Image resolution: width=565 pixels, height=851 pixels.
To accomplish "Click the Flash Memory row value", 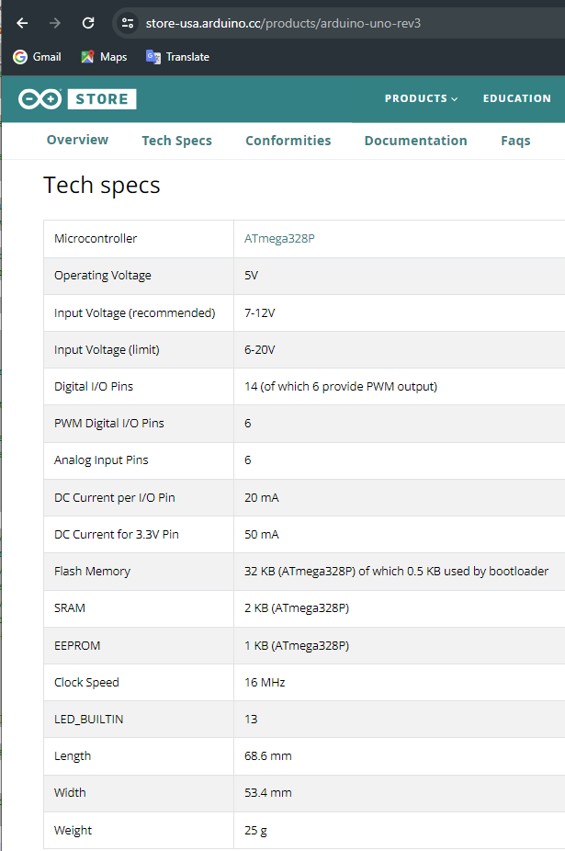I will click(x=396, y=572).
